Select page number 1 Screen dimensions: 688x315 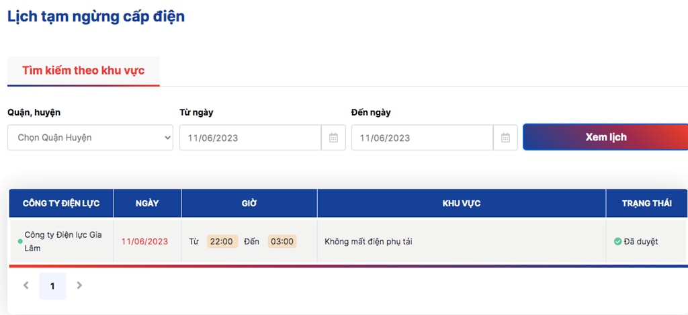52,286
